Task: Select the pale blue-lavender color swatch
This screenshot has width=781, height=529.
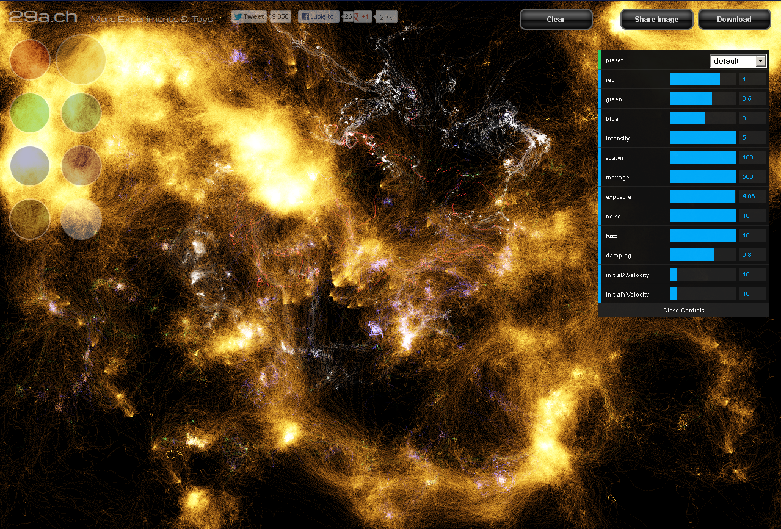Action: click(30, 166)
